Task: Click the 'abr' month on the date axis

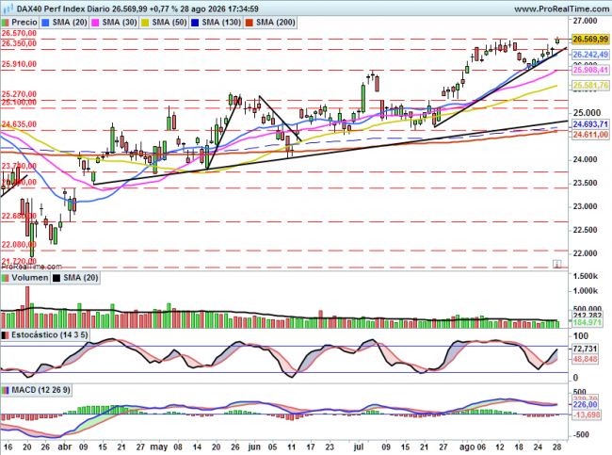Action: [64, 447]
